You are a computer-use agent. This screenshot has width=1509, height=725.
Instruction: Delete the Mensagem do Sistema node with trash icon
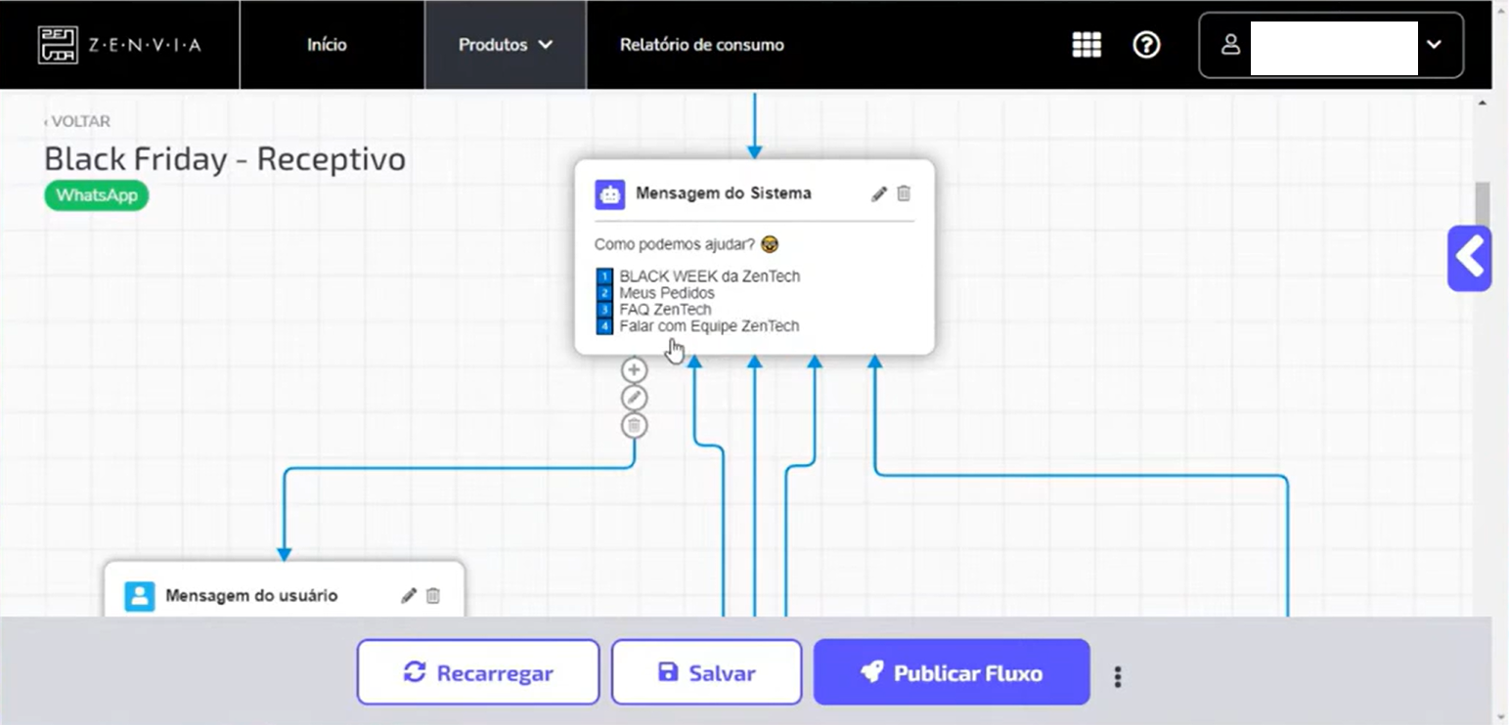click(x=904, y=193)
